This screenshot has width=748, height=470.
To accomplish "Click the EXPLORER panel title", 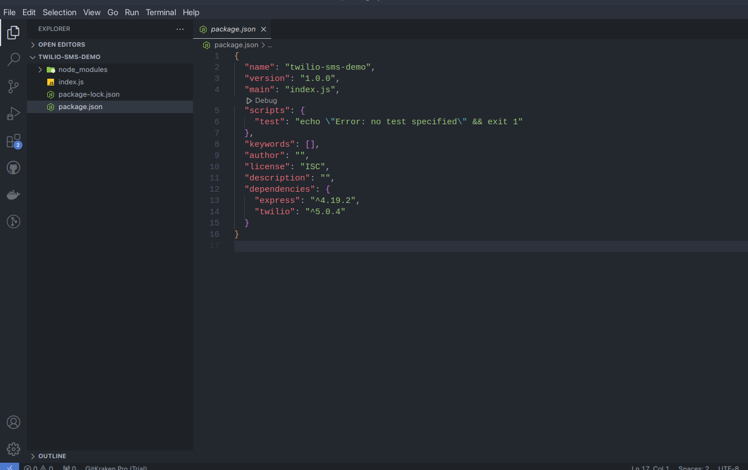I will [x=54, y=29].
